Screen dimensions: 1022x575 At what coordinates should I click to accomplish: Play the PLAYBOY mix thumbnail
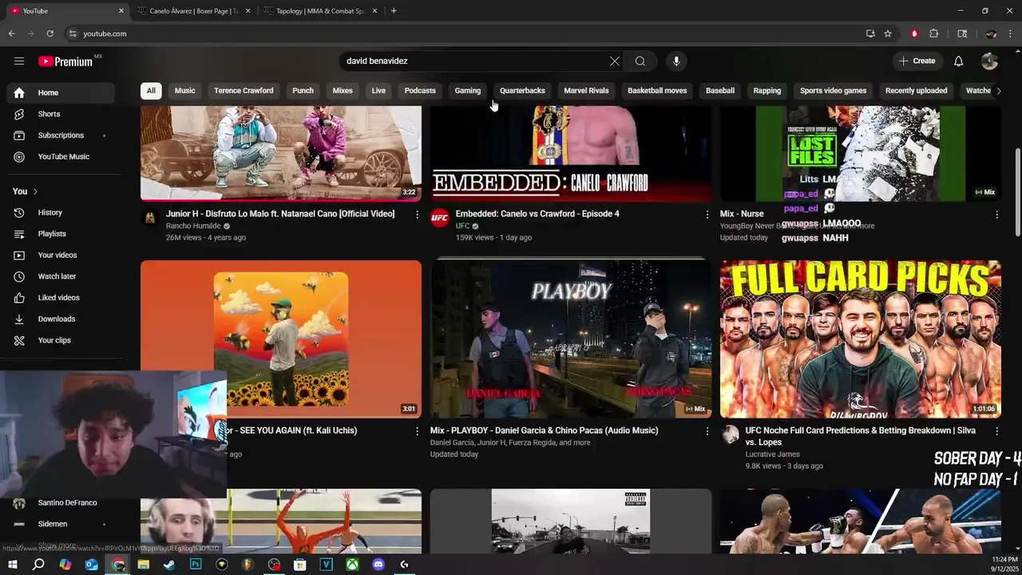point(571,339)
